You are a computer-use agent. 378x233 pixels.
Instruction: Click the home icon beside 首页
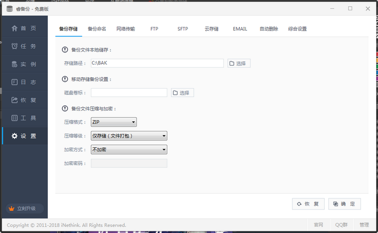pyautogui.click(x=15, y=28)
